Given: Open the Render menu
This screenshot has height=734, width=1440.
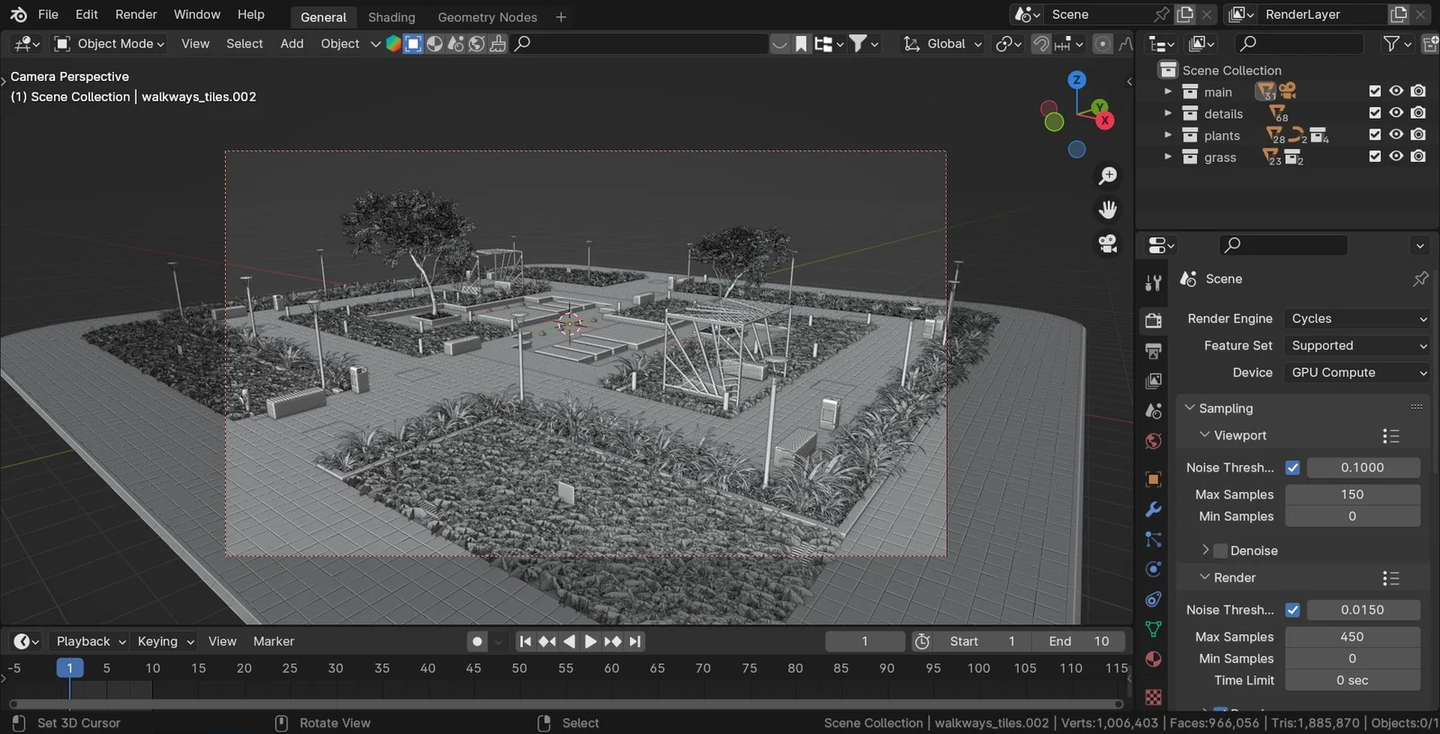Looking at the screenshot, I should click(136, 14).
